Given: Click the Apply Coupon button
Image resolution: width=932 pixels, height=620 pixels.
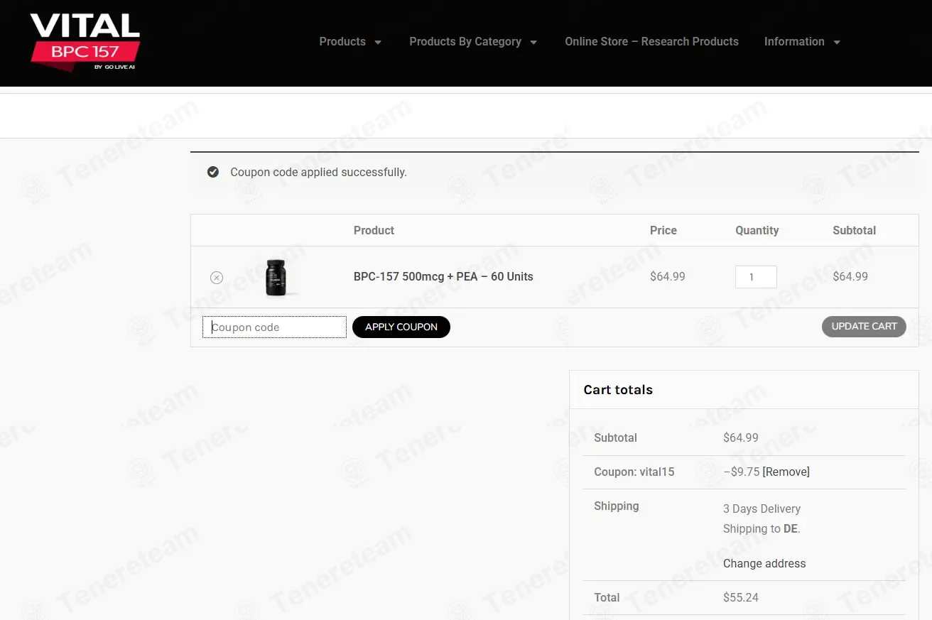Looking at the screenshot, I should [401, 327].
